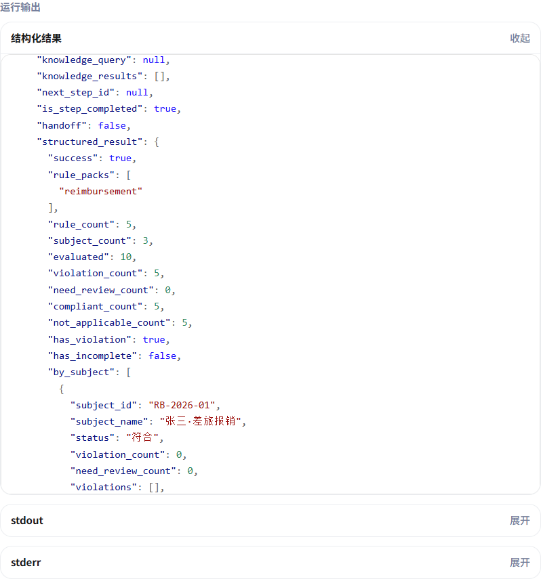This screenshot has height=579, width=541.
Task: Expand the stdout section with 展开
Action: tap(519, 521)
